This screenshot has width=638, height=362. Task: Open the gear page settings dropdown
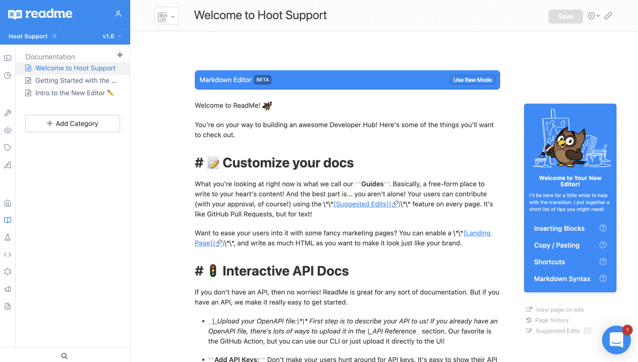pos(593,16)
